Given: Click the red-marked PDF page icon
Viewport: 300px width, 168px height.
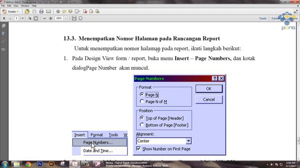Looking at the screenshot, I should pos(85,11).
